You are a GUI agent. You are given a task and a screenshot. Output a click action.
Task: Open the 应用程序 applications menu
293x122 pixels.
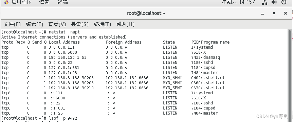pyautogui.click(x=21, y=2)
